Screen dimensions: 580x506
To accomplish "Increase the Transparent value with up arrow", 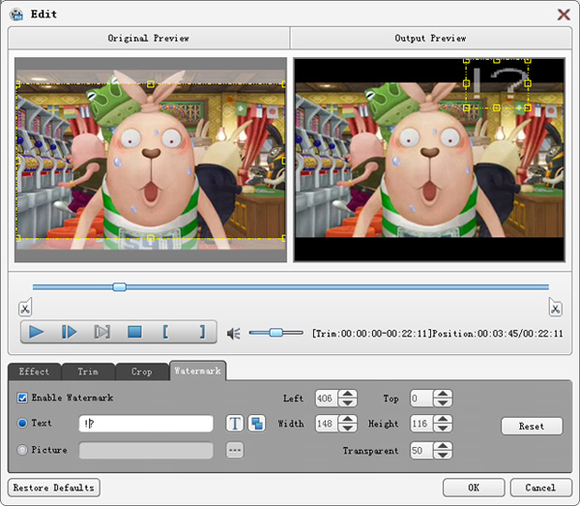I will 443,446.
